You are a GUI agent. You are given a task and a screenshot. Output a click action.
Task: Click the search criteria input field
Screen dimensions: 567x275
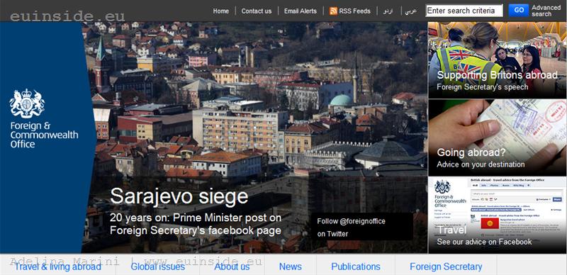[x=464, y=11]
